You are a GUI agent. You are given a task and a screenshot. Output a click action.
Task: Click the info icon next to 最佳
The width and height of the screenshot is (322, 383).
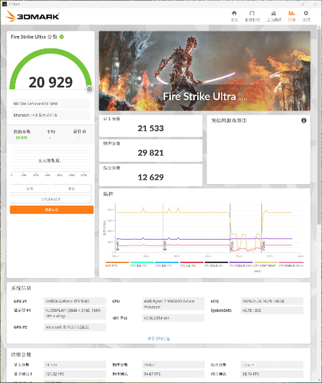point(84,132)
